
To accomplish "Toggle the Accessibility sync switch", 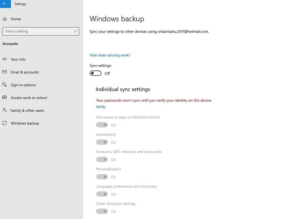I will pyautogui.click(x=102, y=142).
